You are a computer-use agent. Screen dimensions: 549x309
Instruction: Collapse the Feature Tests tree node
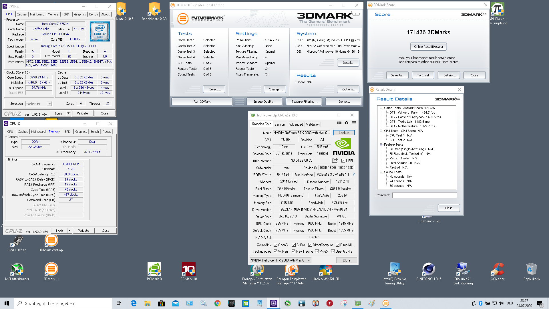coord(381,144)
